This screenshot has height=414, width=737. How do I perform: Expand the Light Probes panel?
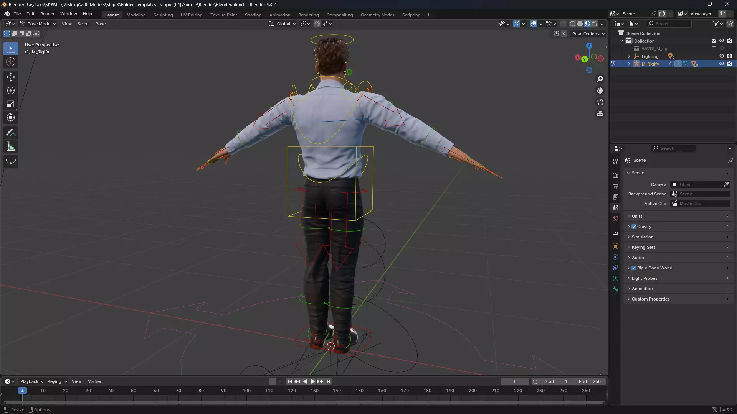click(679, 278)
